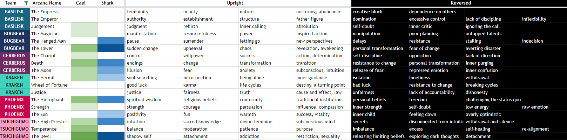Image resolution: width=567 pixels, height=140 pixels.
Task: Select dark green Cael cell for The Devil
Action: point(84,136)
